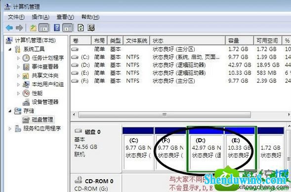Image resolution: width=291 pixels, height=192 pixels.
Task: Click the 共享文件夹 icon
Action: (26, 76)
